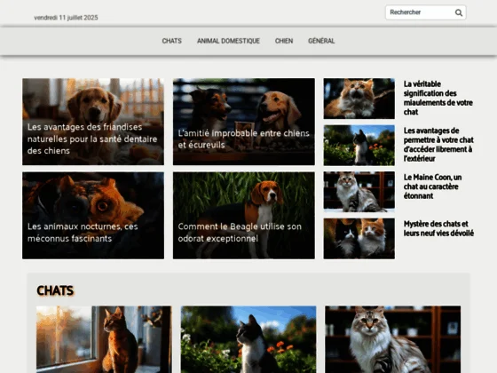Screen dimensions: 497x373
Task: Click the search magnifier icon
Action: coord(458,12)
